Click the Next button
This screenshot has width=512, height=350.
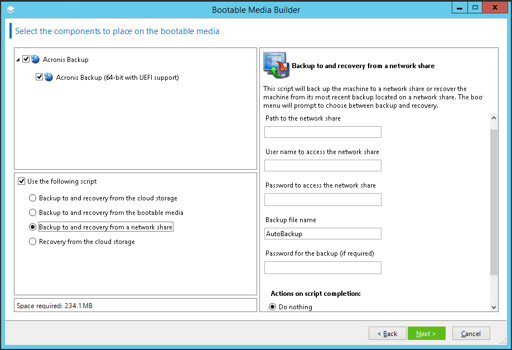click(426, 333)
